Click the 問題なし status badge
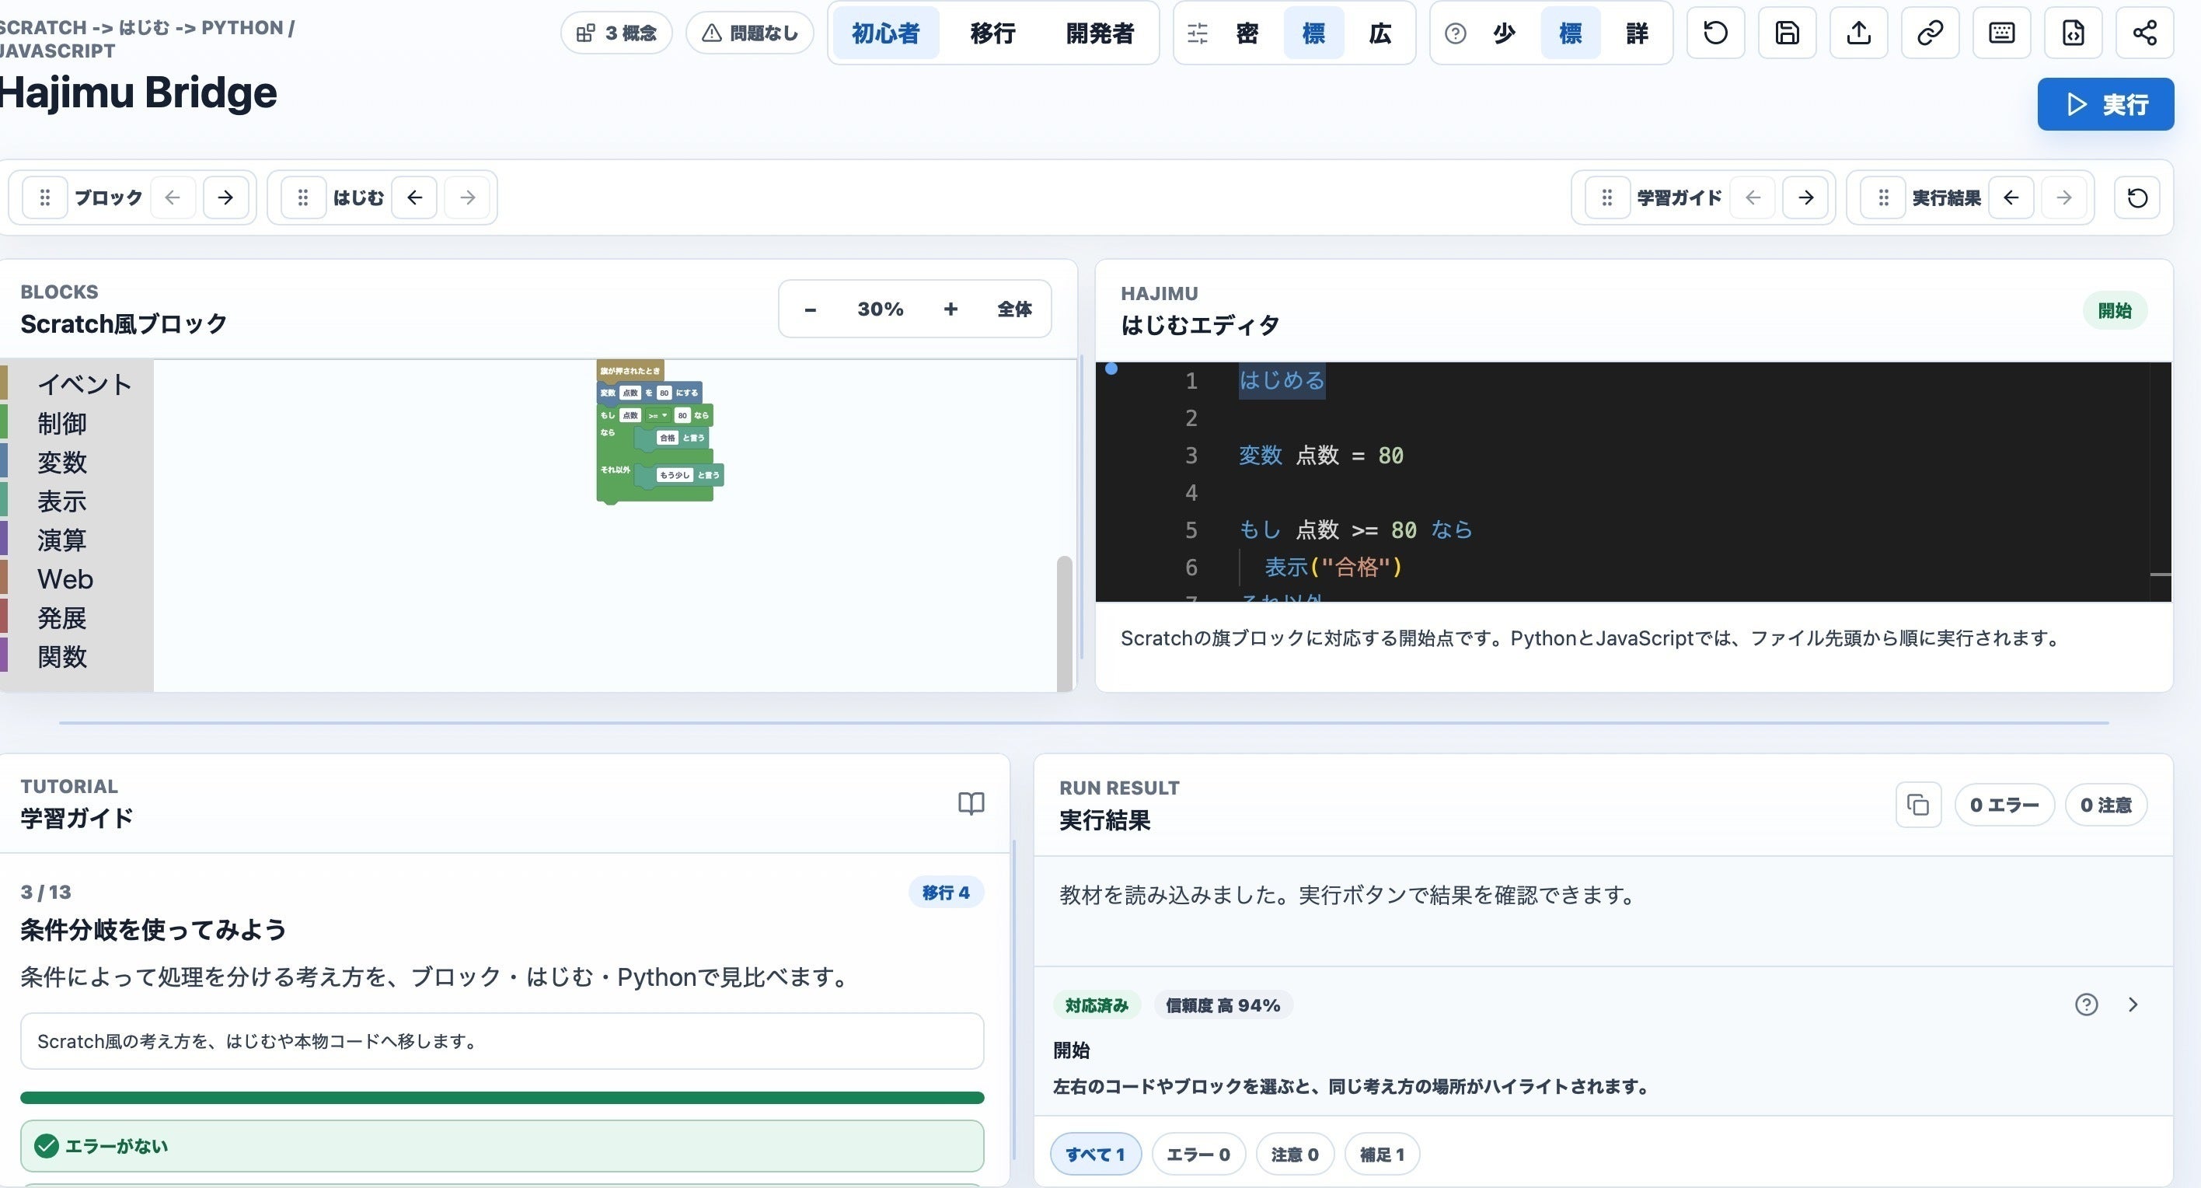The image size is (2201, 1188). click(749, 33)
